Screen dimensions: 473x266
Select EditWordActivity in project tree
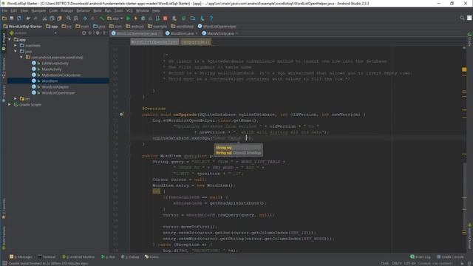[55, 64]
